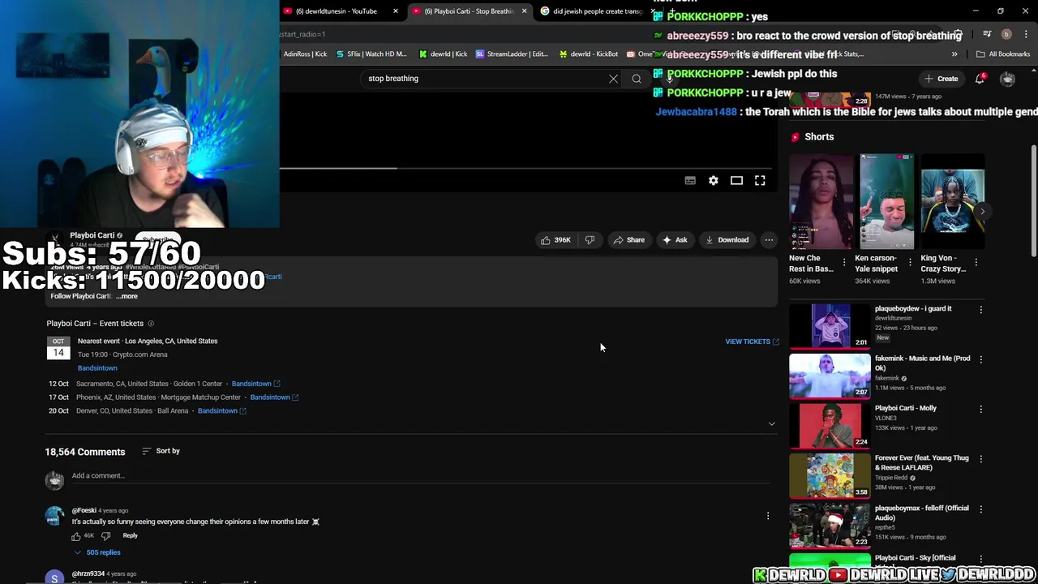1038x584 pixels.
Task: Open Playboi Carti Molly video thumbnail
Action: 830,426
